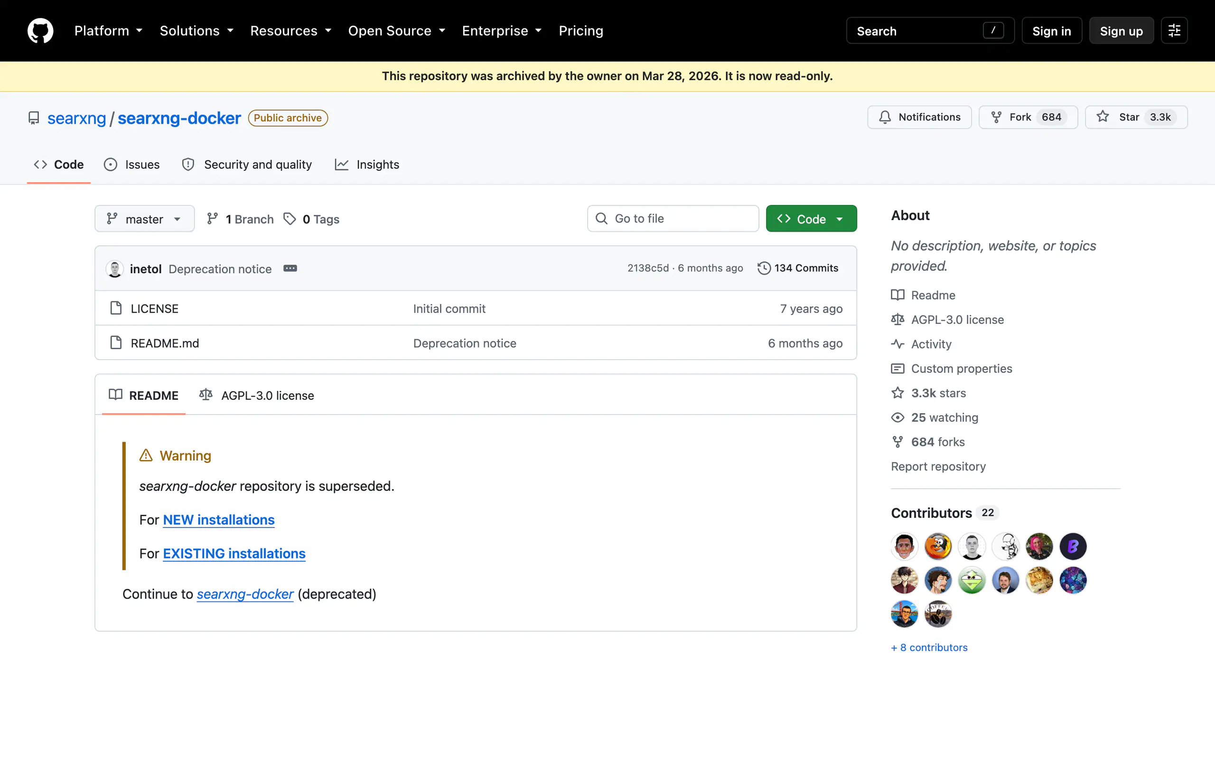Click the Sign in button
The width and height of the screenshot is (1215, 759).
point(1051,31)
